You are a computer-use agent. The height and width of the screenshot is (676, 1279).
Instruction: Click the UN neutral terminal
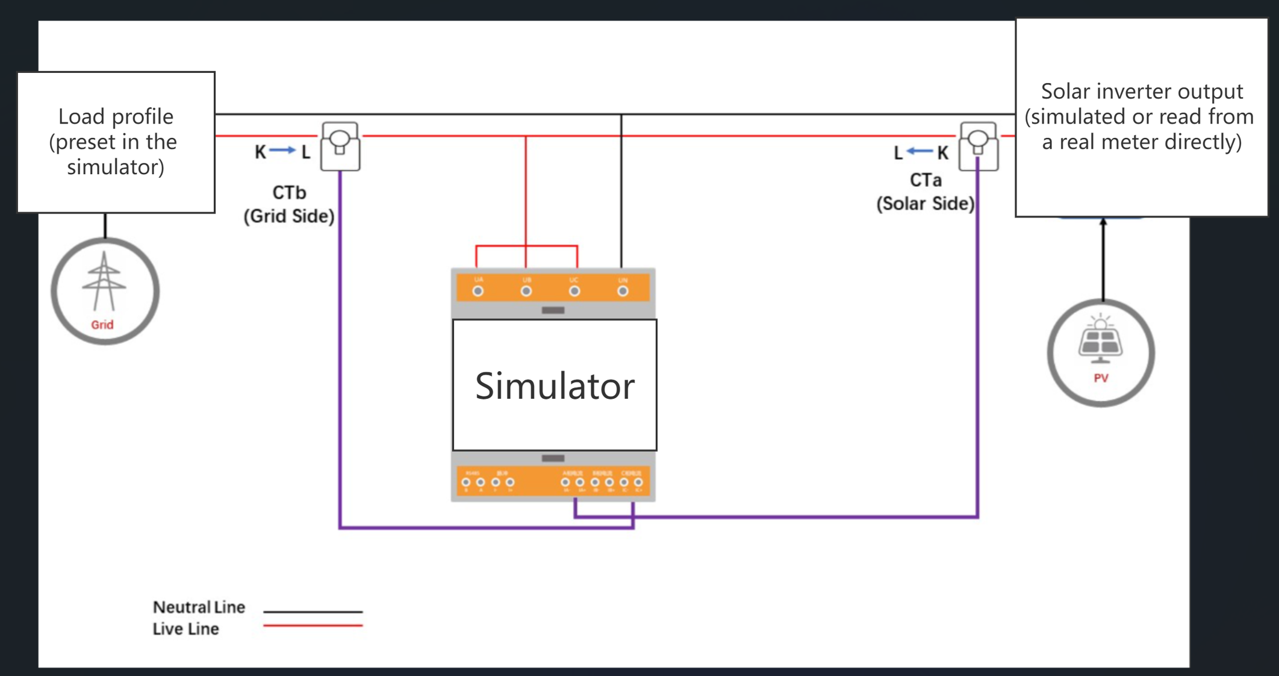click(623, 291)
